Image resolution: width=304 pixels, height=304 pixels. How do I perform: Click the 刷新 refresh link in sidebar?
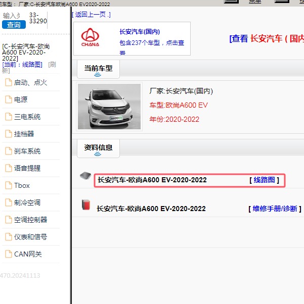tap(29, 68)
